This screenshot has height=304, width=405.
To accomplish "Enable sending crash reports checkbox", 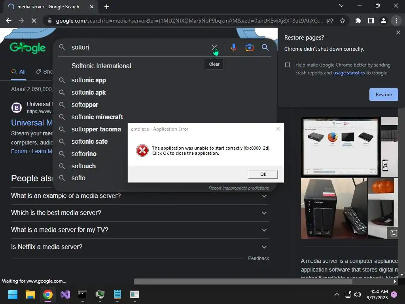I will (288, 65).
